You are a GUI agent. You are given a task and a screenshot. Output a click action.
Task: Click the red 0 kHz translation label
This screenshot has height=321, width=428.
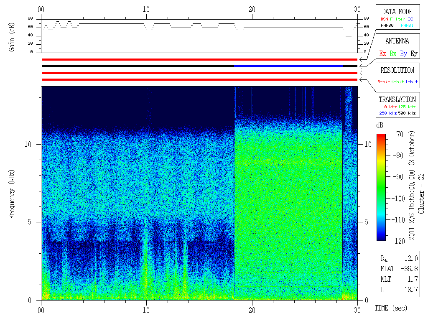coord(390,107)
